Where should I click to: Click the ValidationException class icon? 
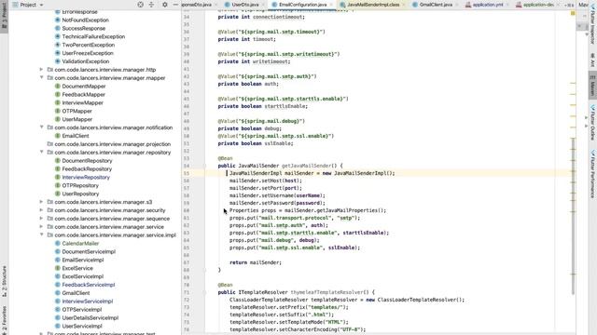[x=58, y=61]
